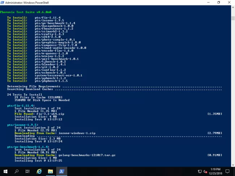
Task: Click the iozone-windows-1.zip file name
Action: click(x=77, y=133)
